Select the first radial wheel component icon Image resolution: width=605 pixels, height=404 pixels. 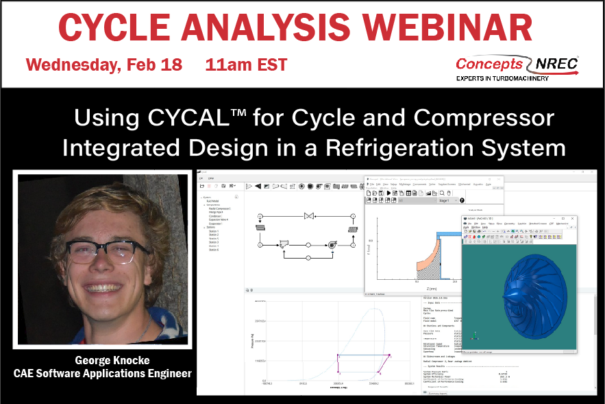coord(301,186)
